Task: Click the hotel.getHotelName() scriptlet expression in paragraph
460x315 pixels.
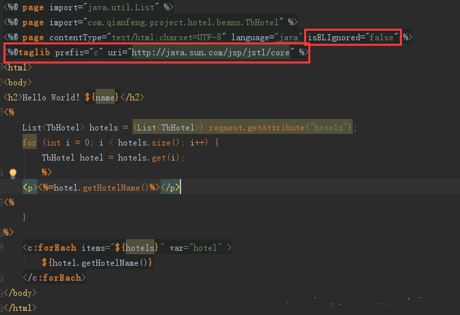Action: coord(99,187)
